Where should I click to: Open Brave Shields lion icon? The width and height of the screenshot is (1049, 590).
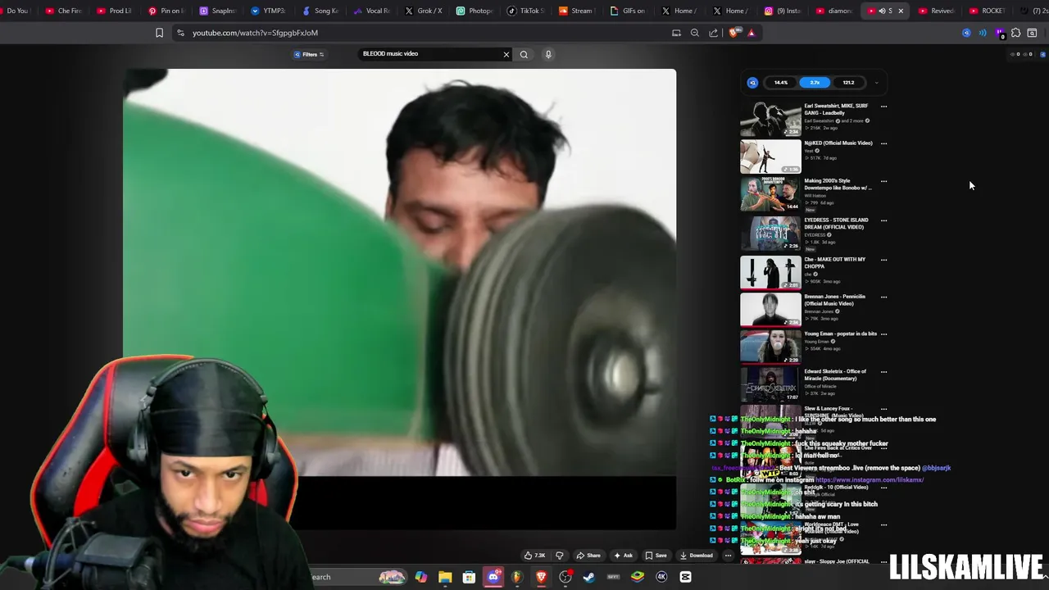click(x=733, y=33)
